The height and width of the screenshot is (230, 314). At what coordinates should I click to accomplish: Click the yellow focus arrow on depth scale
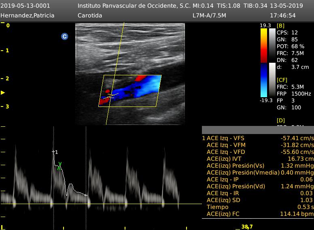(x=3, y=93)
